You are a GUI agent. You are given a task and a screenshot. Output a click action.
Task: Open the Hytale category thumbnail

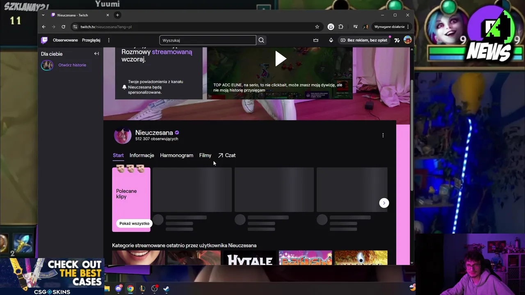click(250, 258)
